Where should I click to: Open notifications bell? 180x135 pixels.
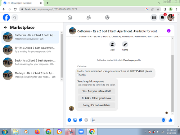click(x=162, y=18)
